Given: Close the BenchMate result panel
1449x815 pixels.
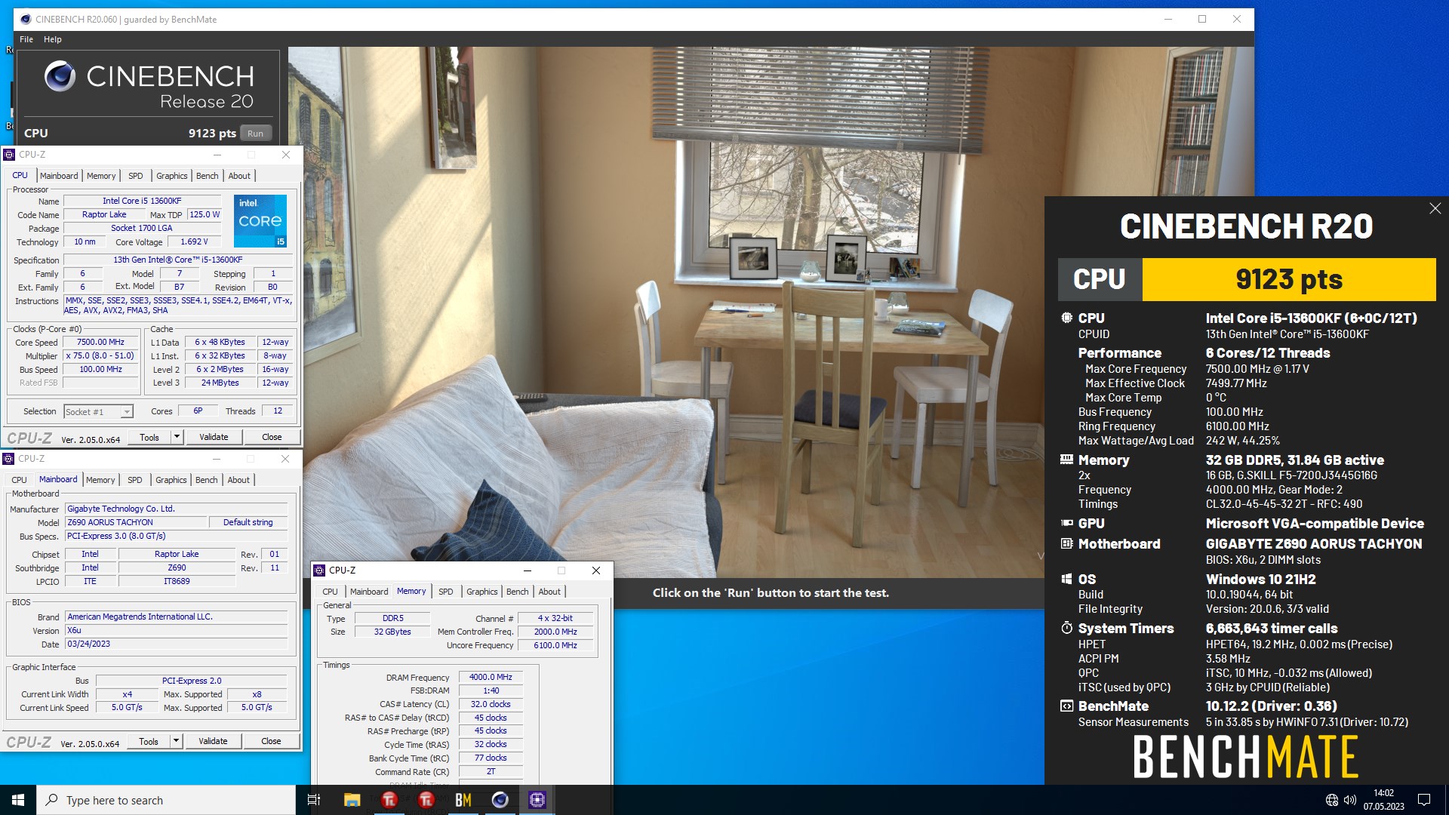Looking at the screenshot, I should 1435,208.
